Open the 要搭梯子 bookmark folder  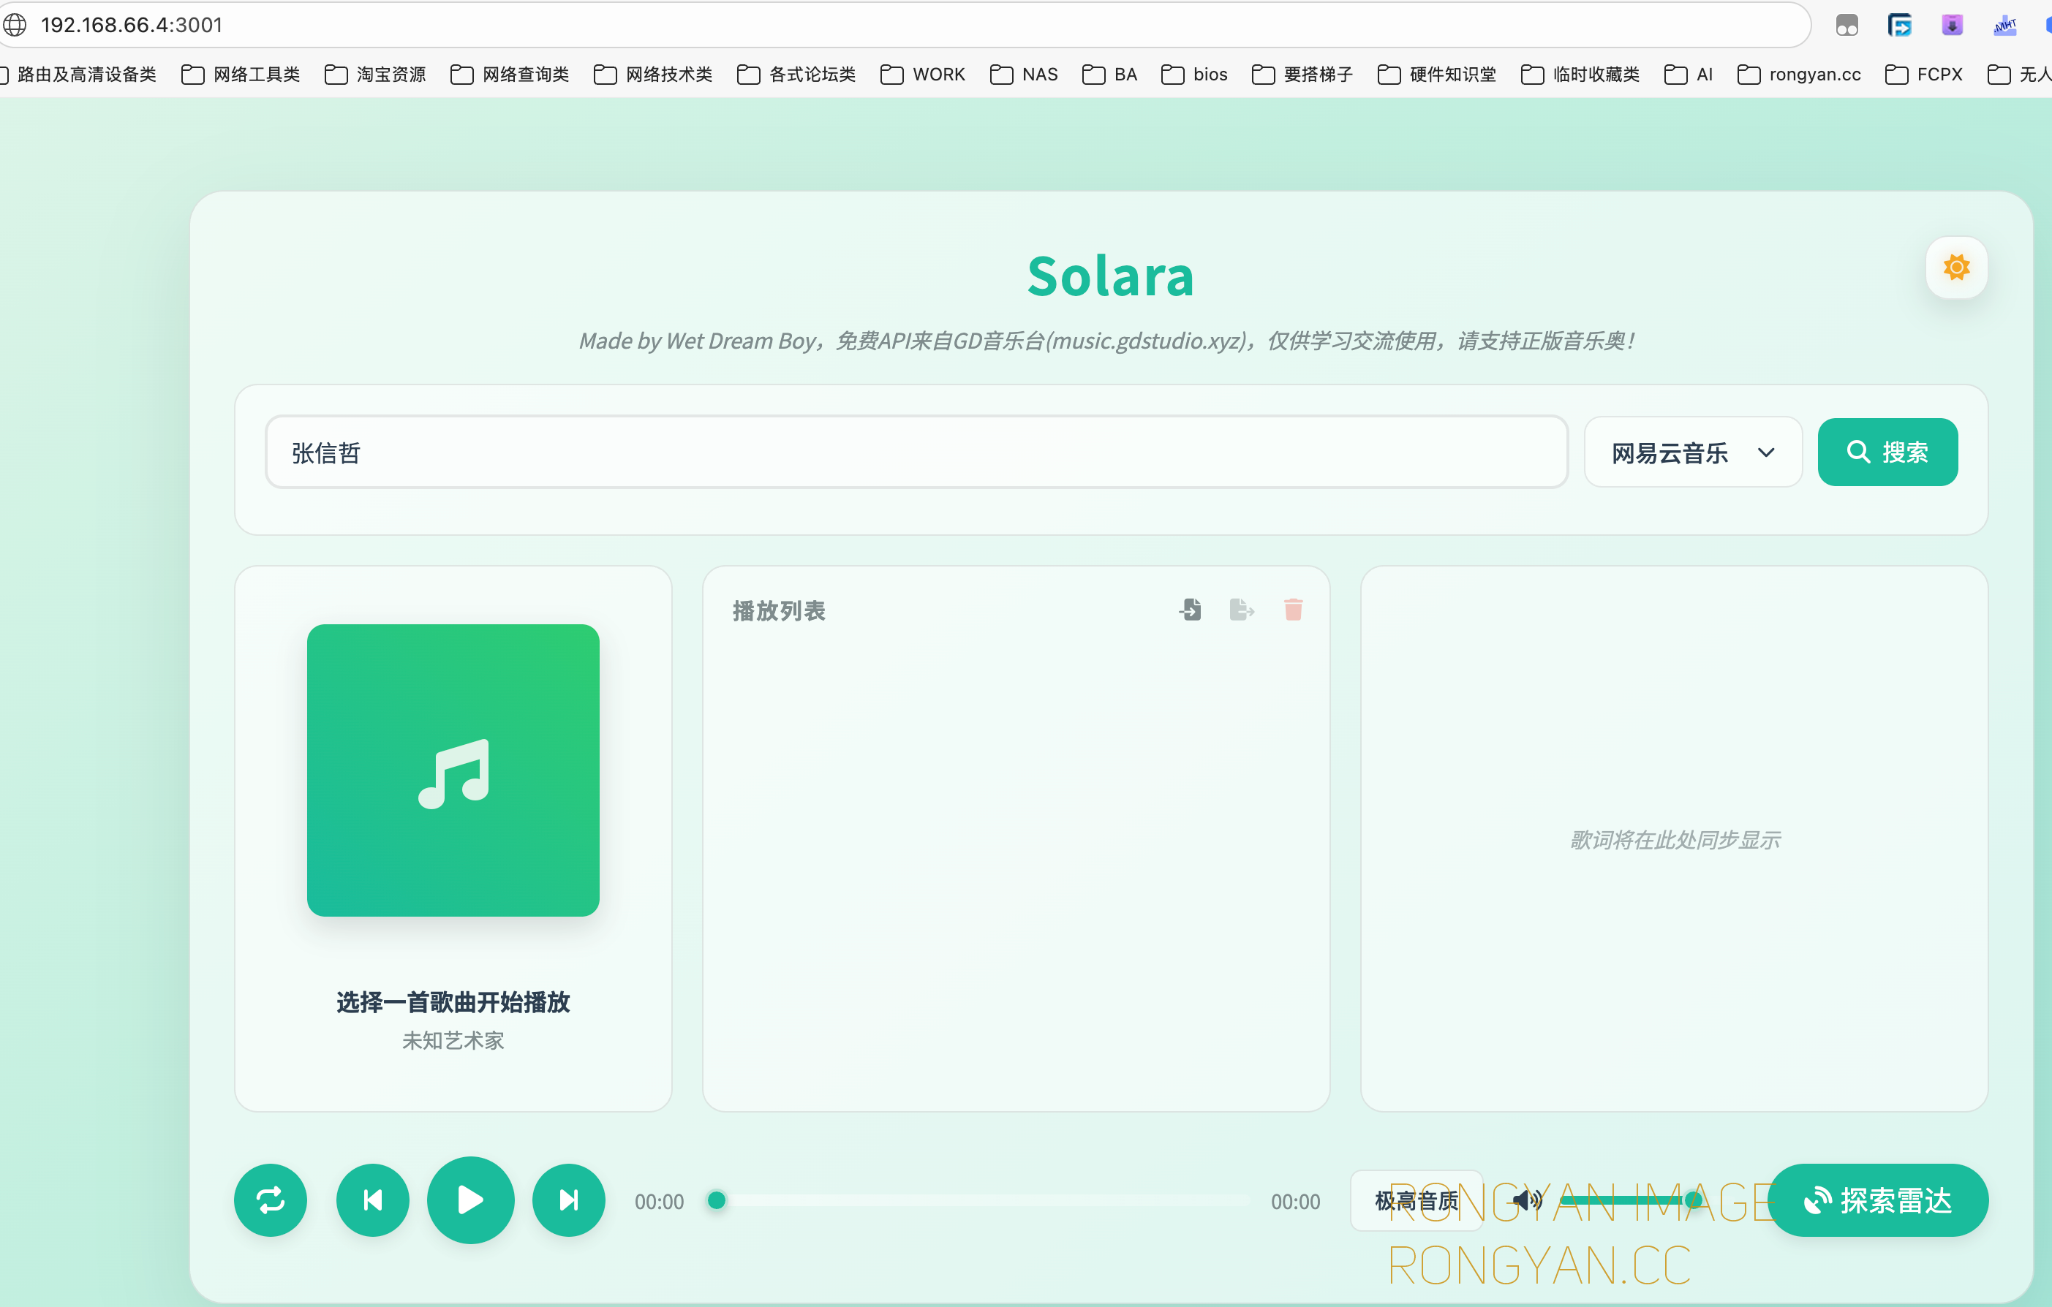(1302, 74)
